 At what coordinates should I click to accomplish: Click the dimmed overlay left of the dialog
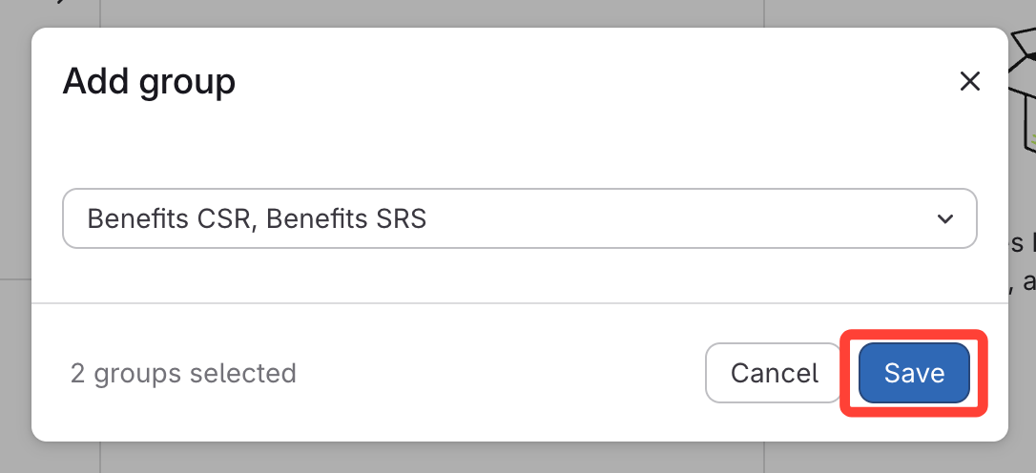(15, 238)
